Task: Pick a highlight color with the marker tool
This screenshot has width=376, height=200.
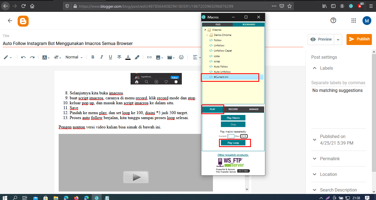Action: click(x=137, y=57)
